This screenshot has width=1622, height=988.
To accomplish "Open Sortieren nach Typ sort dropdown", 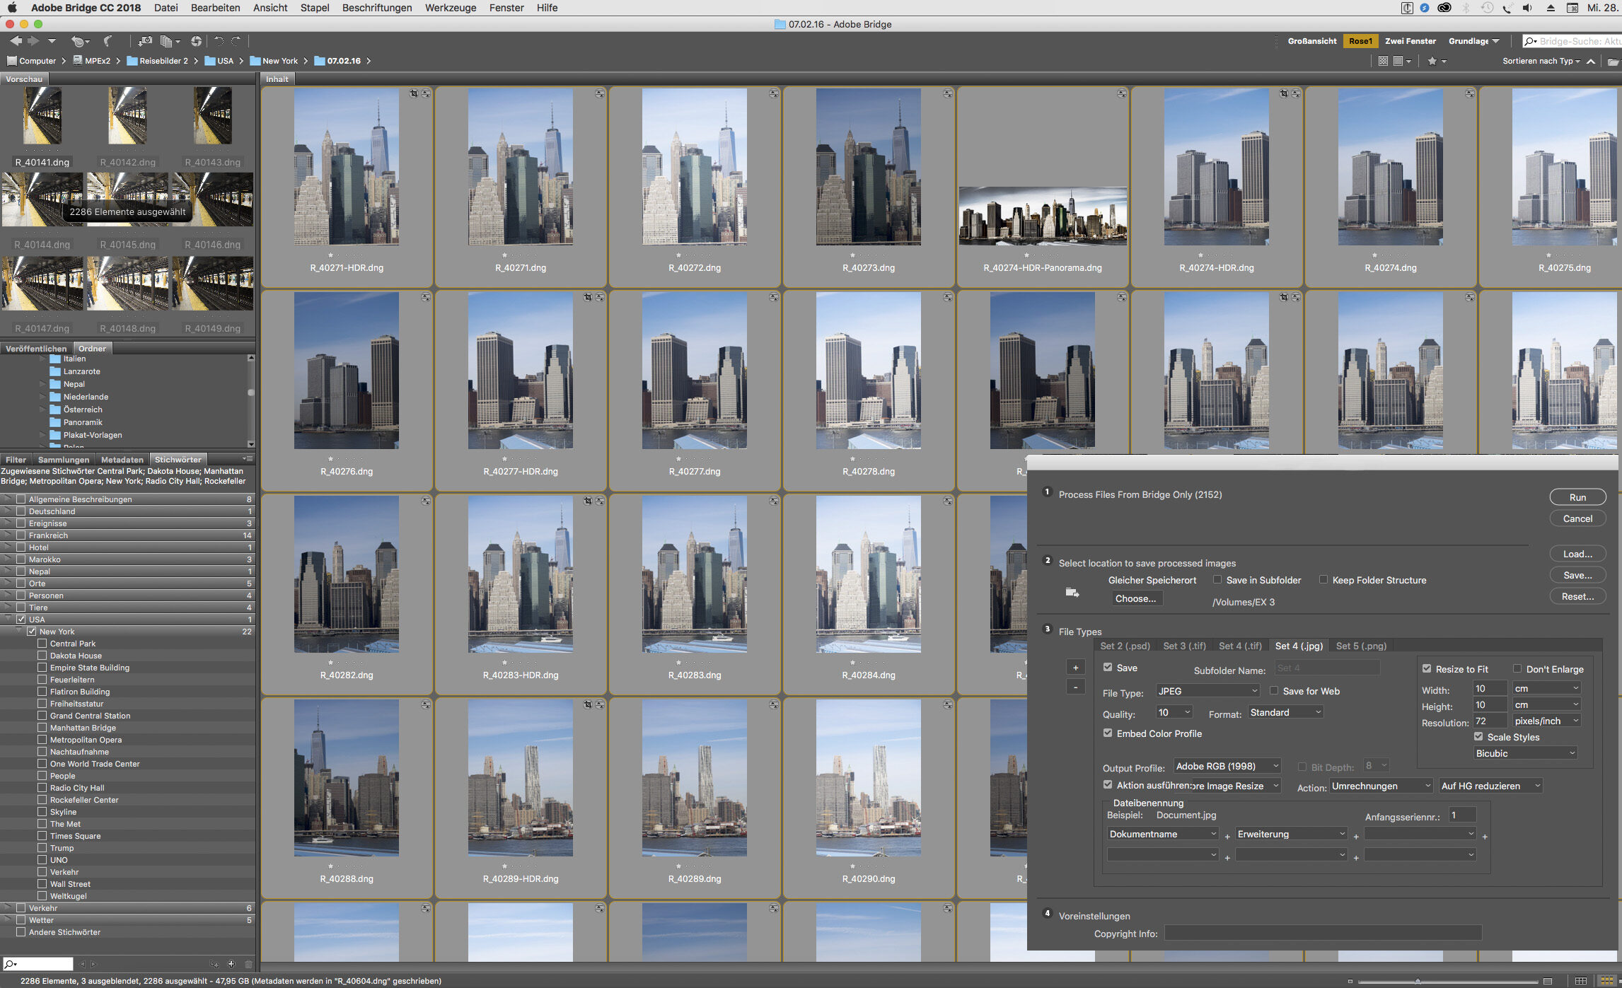I will [x=1541, y=61].
